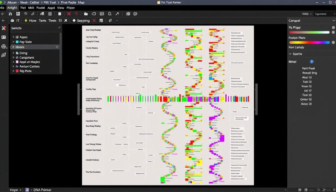Click the globe icon in left sidebar
The width and height of the screenshot is (336, 192).
click(x=4, y=47)
